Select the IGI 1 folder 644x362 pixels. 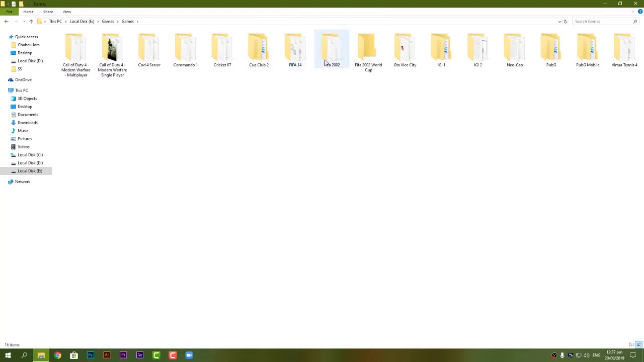[441, 50]
